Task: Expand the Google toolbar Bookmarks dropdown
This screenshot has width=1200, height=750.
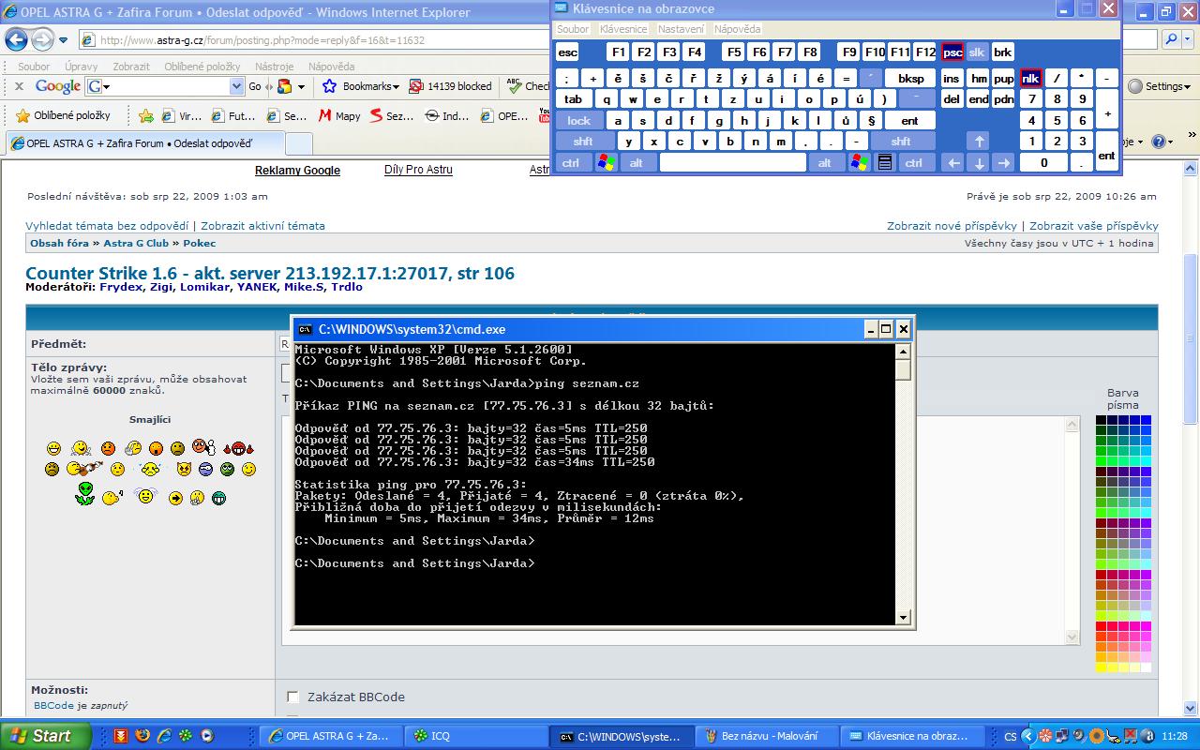Action: tap(397, 86)
